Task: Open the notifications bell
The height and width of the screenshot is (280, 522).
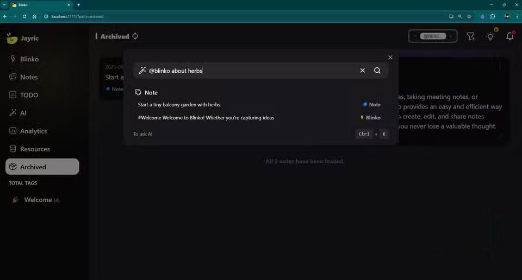Action: (509, 36)
